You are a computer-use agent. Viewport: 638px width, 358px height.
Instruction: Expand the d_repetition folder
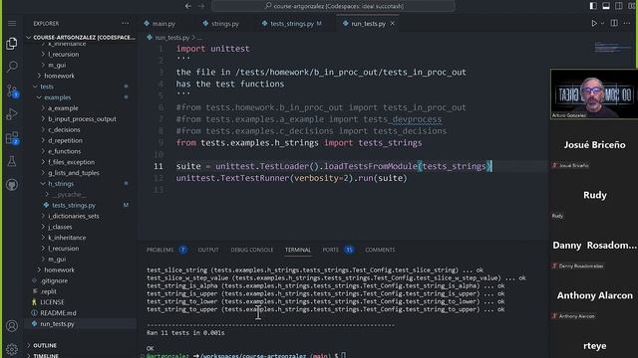tap(65, 140)
